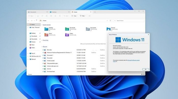Click the Delete trash icon
The height and width of the screenshot is (99, 178).
[x=60, y=16]
